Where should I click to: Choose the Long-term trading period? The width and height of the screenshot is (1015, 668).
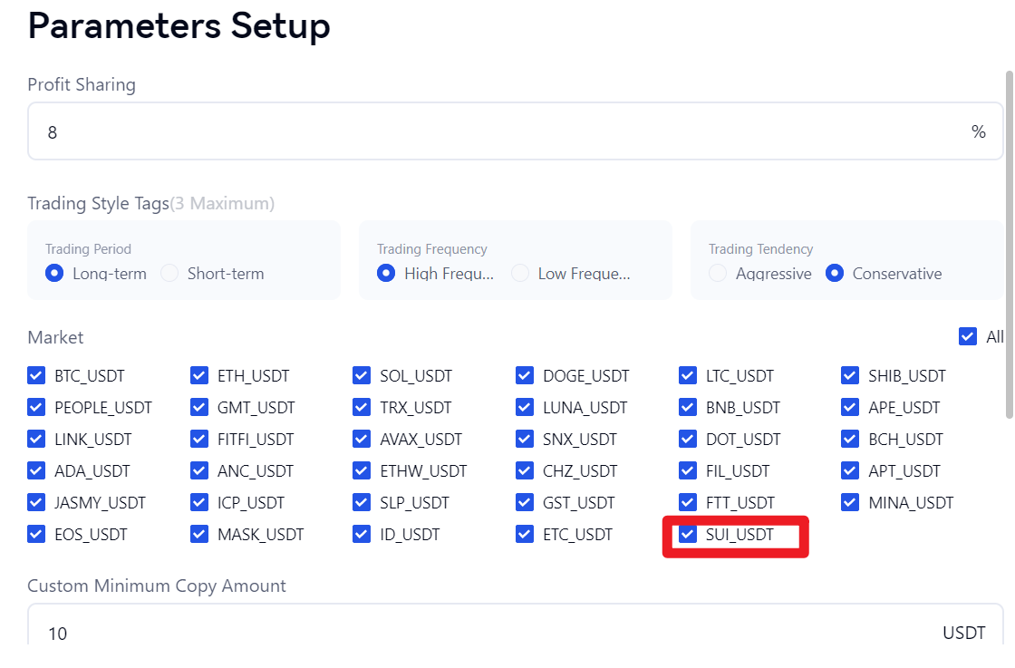click(x=54, y=274)
